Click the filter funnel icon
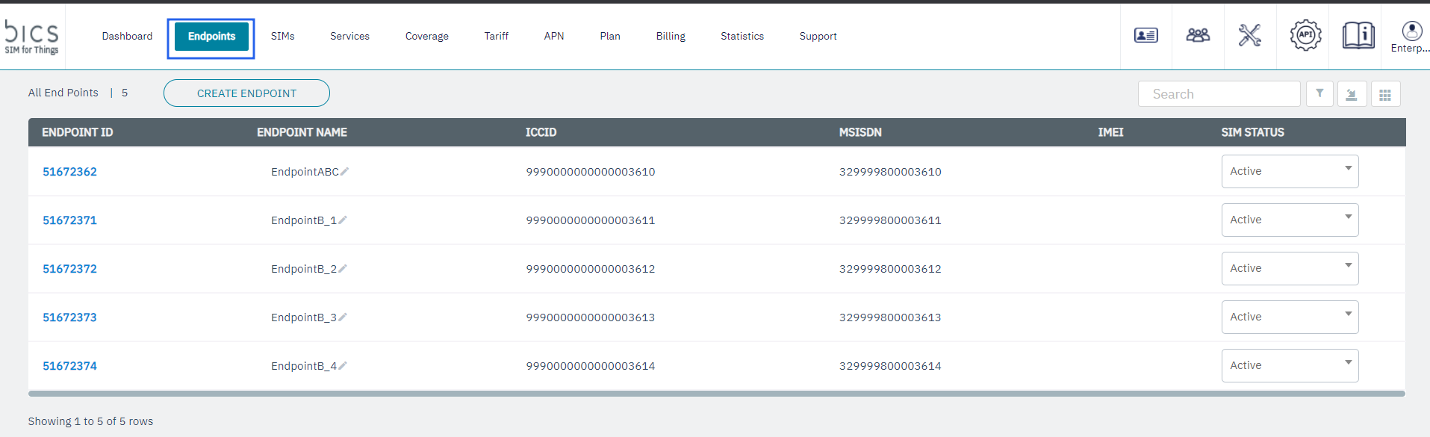The image size is (1430, 437). pyautogui.click(x=1319, y=94)
